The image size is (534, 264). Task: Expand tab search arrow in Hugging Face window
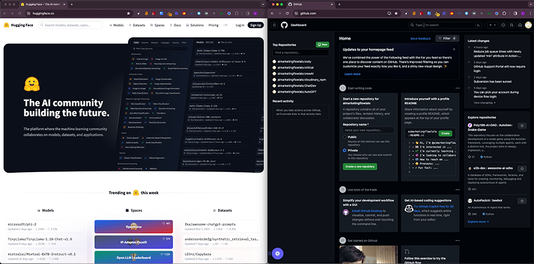click(x=263, y=4)
